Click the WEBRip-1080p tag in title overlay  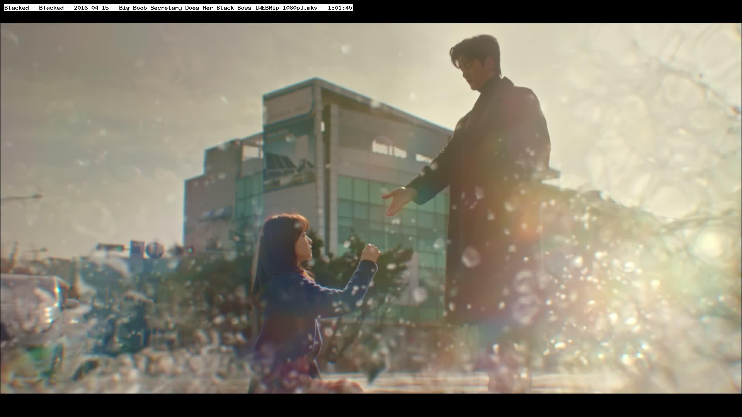[279, 8]
